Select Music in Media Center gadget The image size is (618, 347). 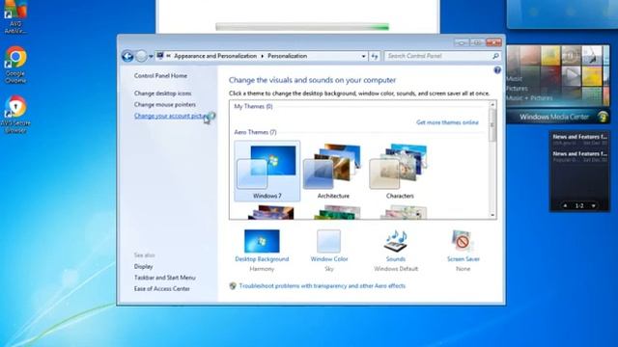coord(515,79)
